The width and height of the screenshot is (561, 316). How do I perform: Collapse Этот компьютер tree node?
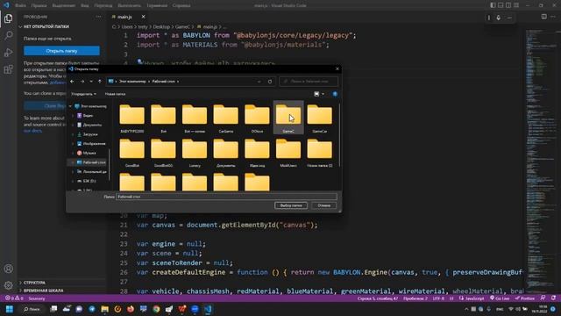point(70,106)
